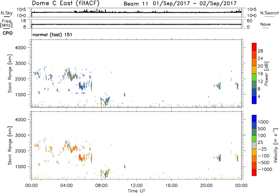
Task: Click the '12:00' time tick label
Action: [x=136, y=186]
